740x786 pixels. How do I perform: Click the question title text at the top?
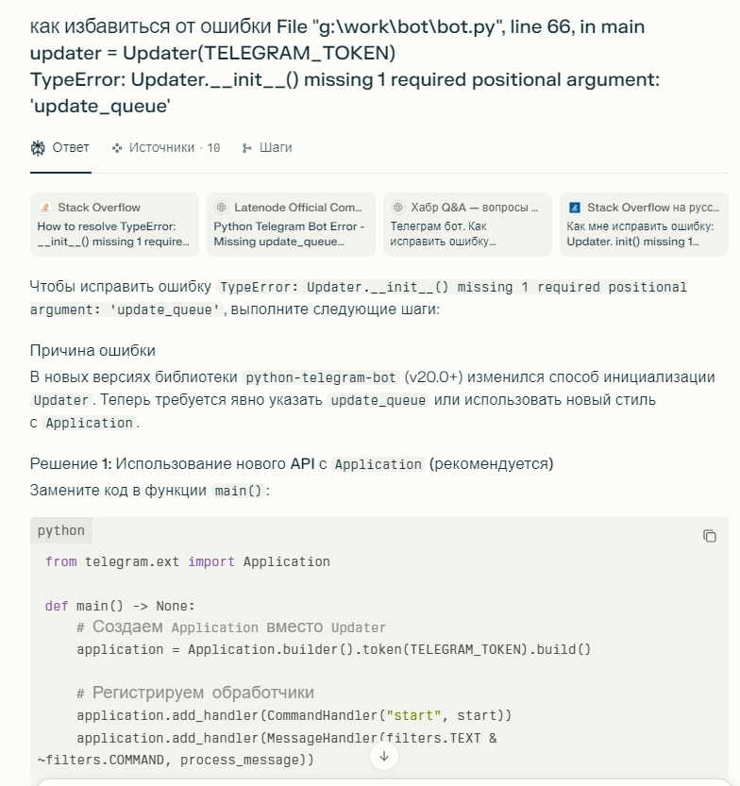(x=345, y=66)
